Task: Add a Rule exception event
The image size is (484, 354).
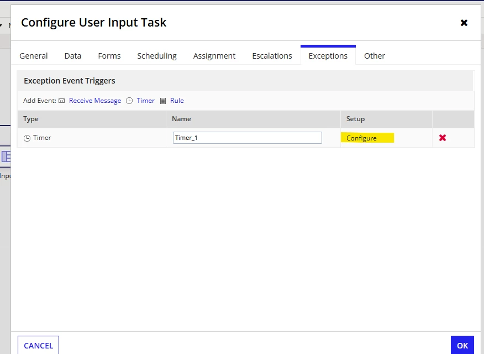Action: coord(177,101)
